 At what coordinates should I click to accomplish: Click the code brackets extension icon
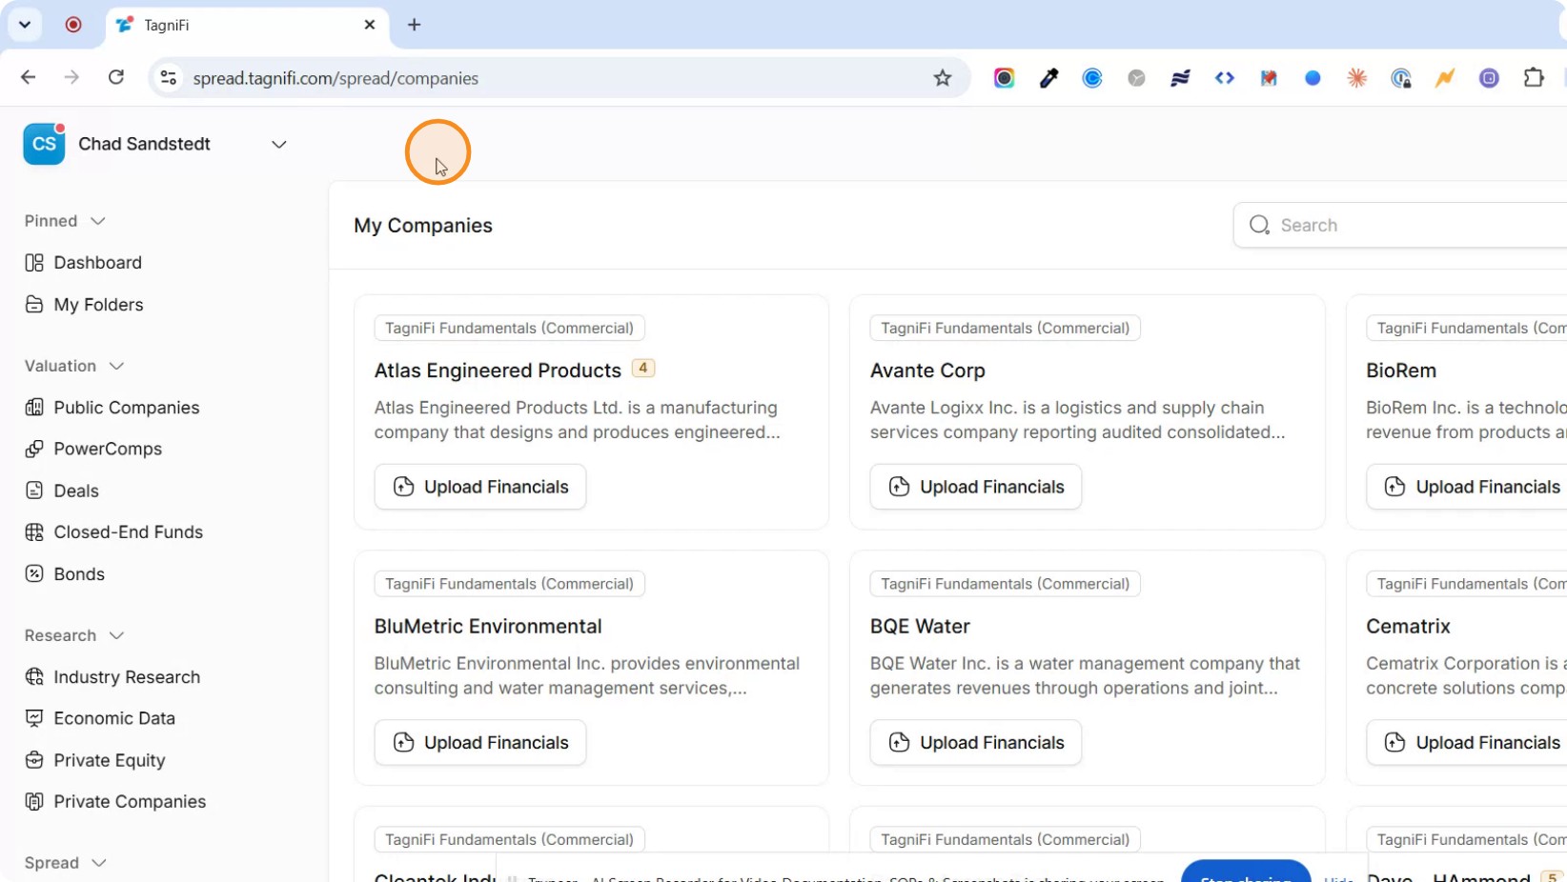[1225, 78]
